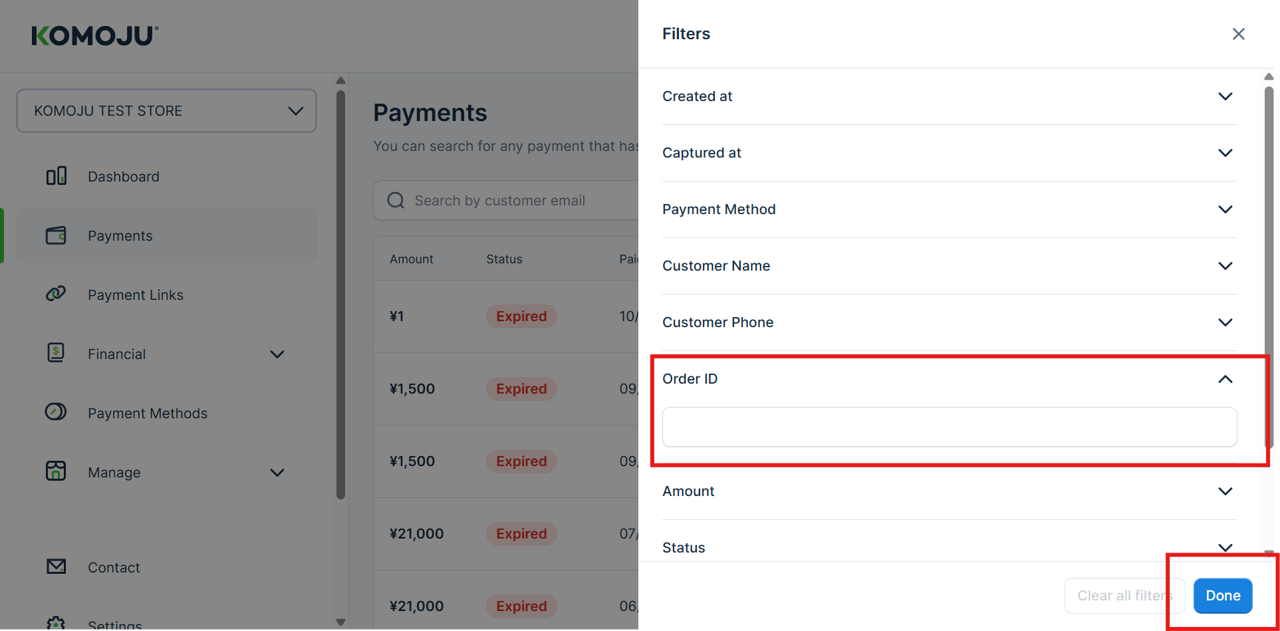Open the KOMOJU TEST STORE dropdown

pos(166,111)
